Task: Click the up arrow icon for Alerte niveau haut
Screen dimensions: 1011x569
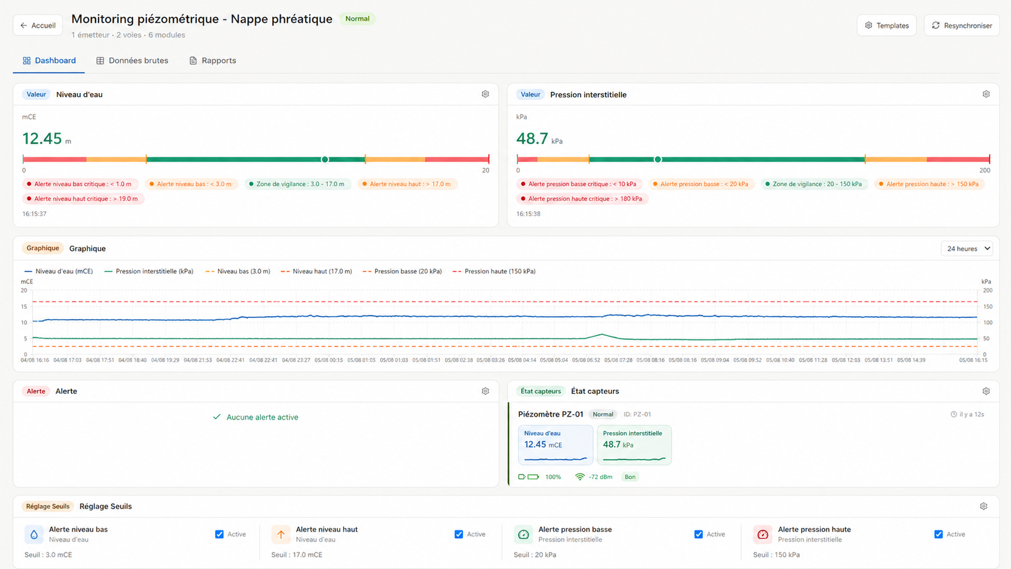Action: pyautogui.click(x=281, y=535)
